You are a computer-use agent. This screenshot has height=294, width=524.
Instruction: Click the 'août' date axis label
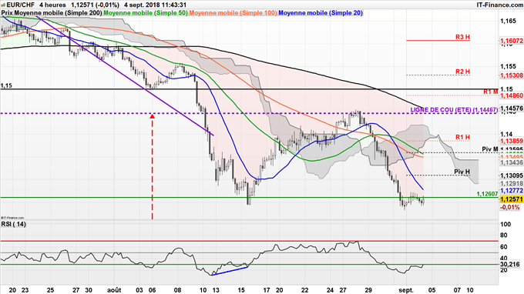(114, 290)
